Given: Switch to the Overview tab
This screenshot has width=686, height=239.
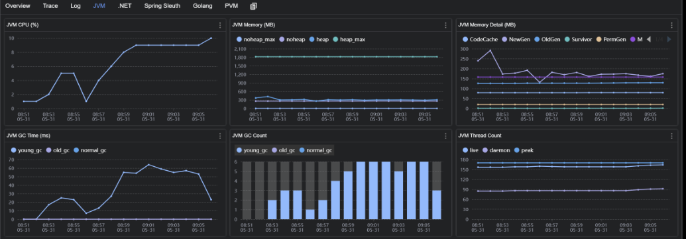Looking at the screenshot, I should click(x=17, y=6).
